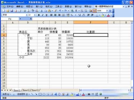Click the Print icon in the standard toolbar
134x100 pixels.
coord(24,11)
